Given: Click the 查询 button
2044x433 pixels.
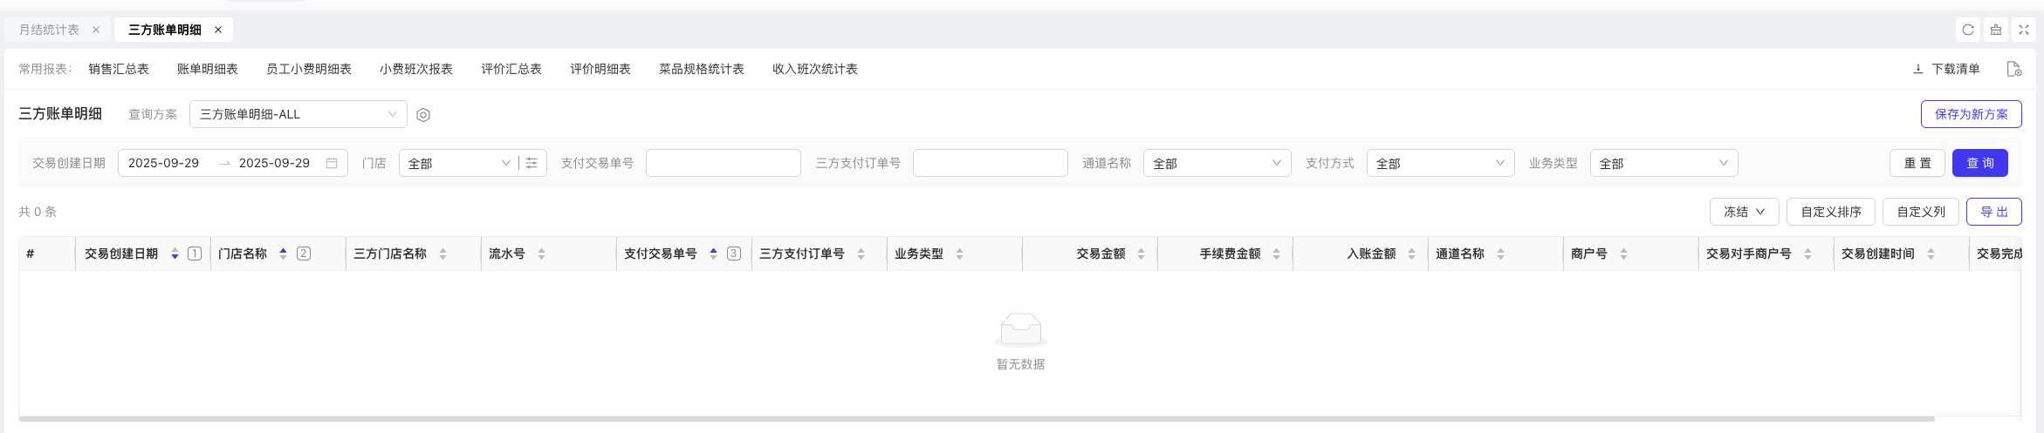Looking at the screenshot, I should coord(1979,163).
